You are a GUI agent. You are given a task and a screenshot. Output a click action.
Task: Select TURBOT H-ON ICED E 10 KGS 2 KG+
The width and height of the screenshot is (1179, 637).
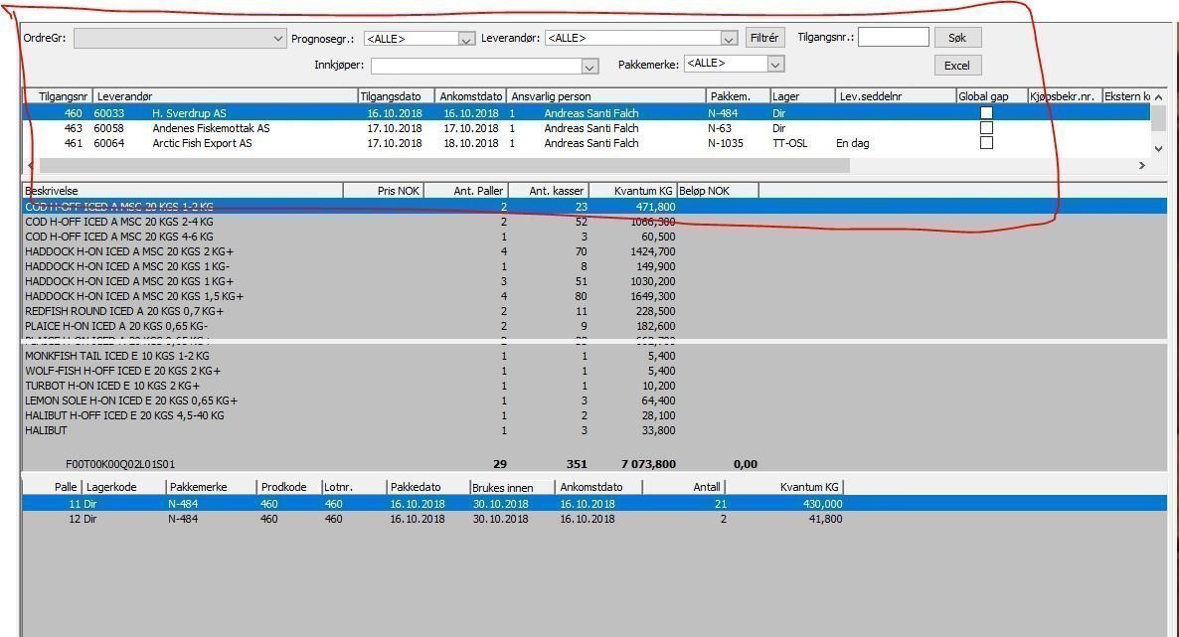pos(594,386)
